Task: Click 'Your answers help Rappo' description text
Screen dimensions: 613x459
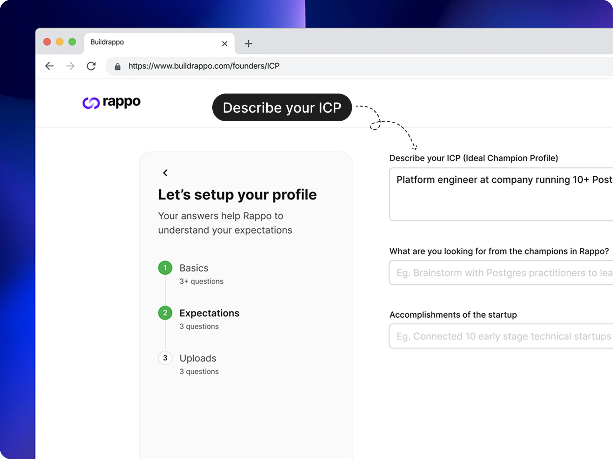Action: point(225,223)
